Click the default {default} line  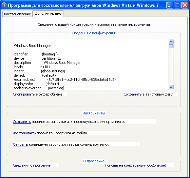click(35, 75)
